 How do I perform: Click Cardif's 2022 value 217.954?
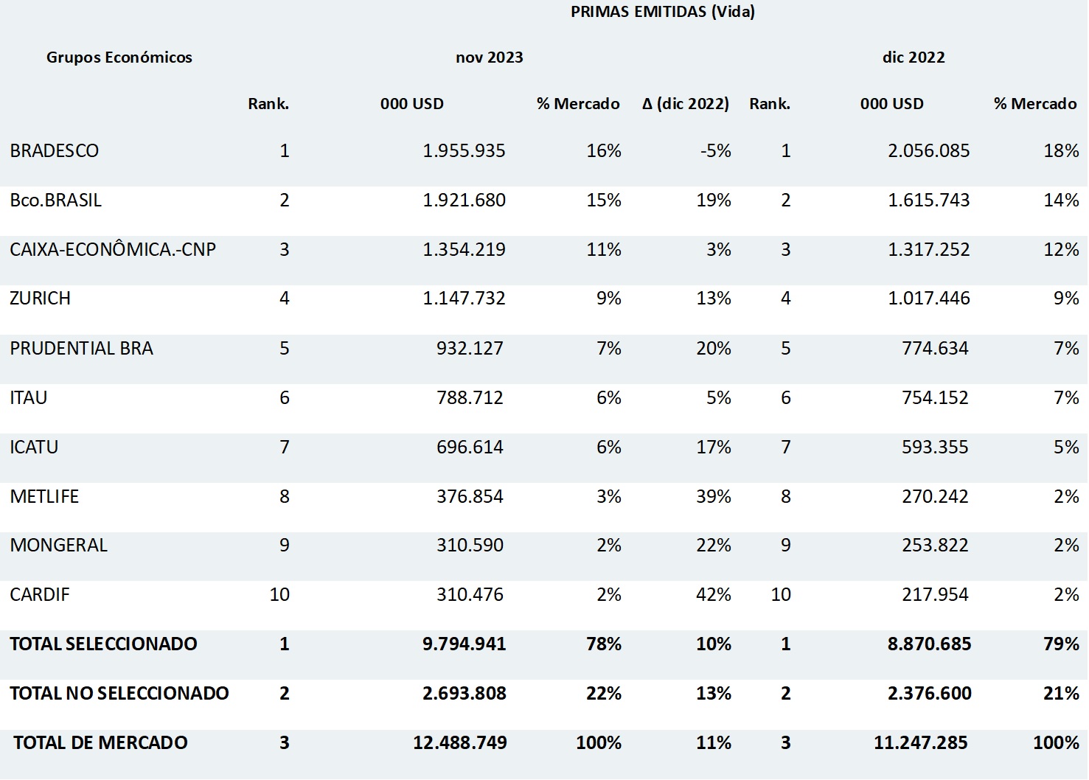pos(935,594)
